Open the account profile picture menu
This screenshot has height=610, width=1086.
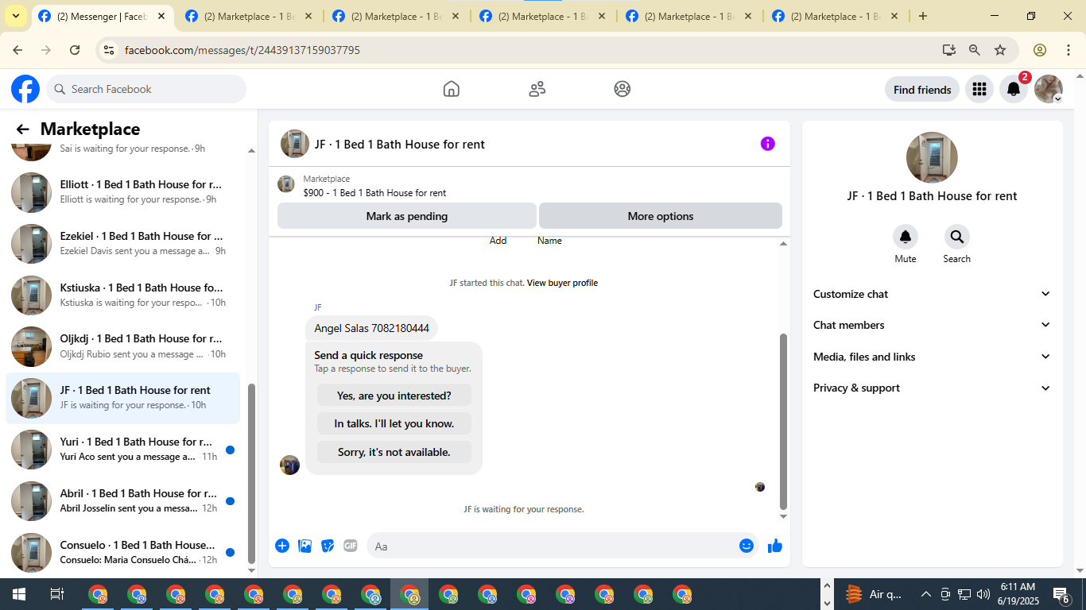coord(1049,89)
